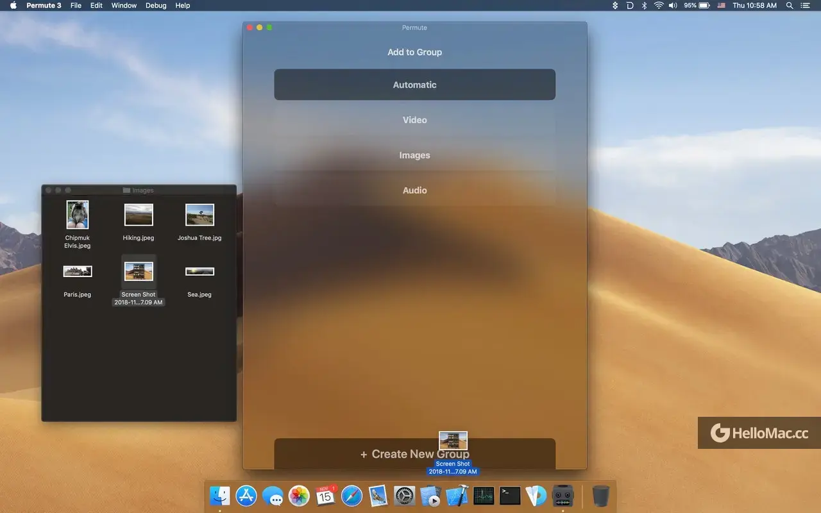Choose the Audio group
Viewport: 821px width, 513px height.
pos(414,190)
